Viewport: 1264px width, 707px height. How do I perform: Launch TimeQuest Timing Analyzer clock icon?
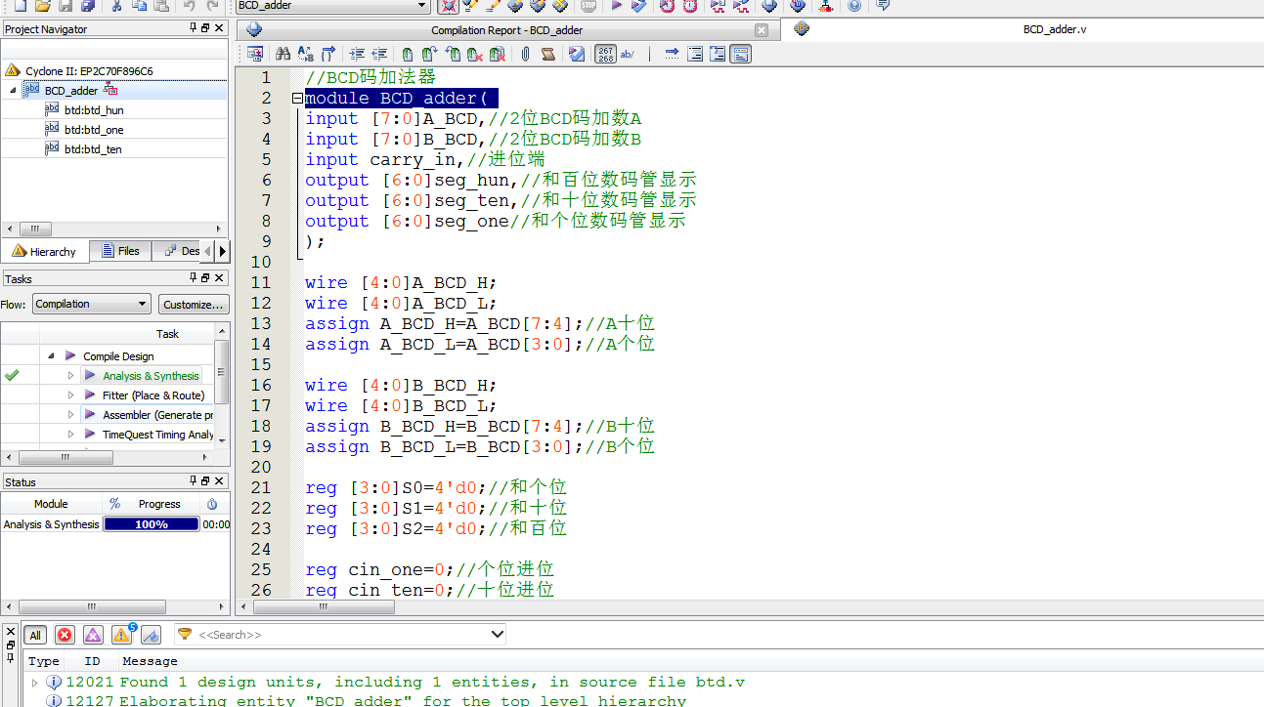[x=690, y=7]
